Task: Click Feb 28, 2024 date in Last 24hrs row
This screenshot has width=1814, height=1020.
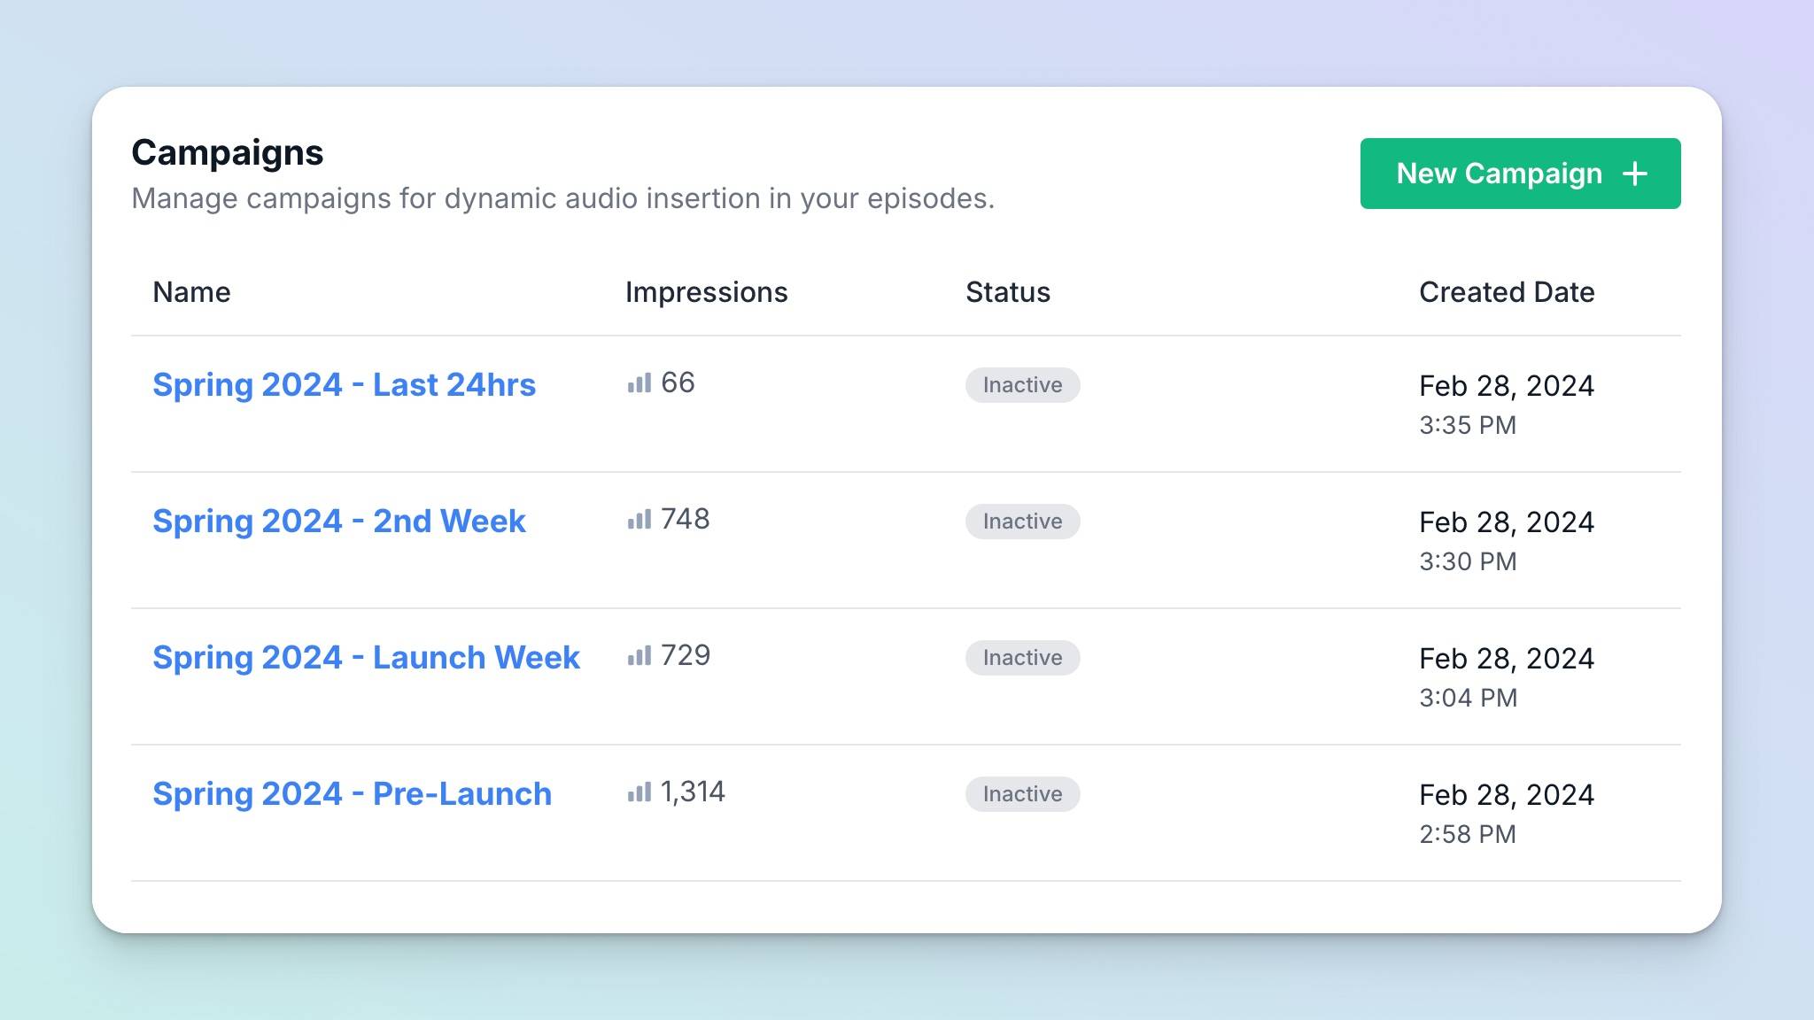Action: point(1507,386)
